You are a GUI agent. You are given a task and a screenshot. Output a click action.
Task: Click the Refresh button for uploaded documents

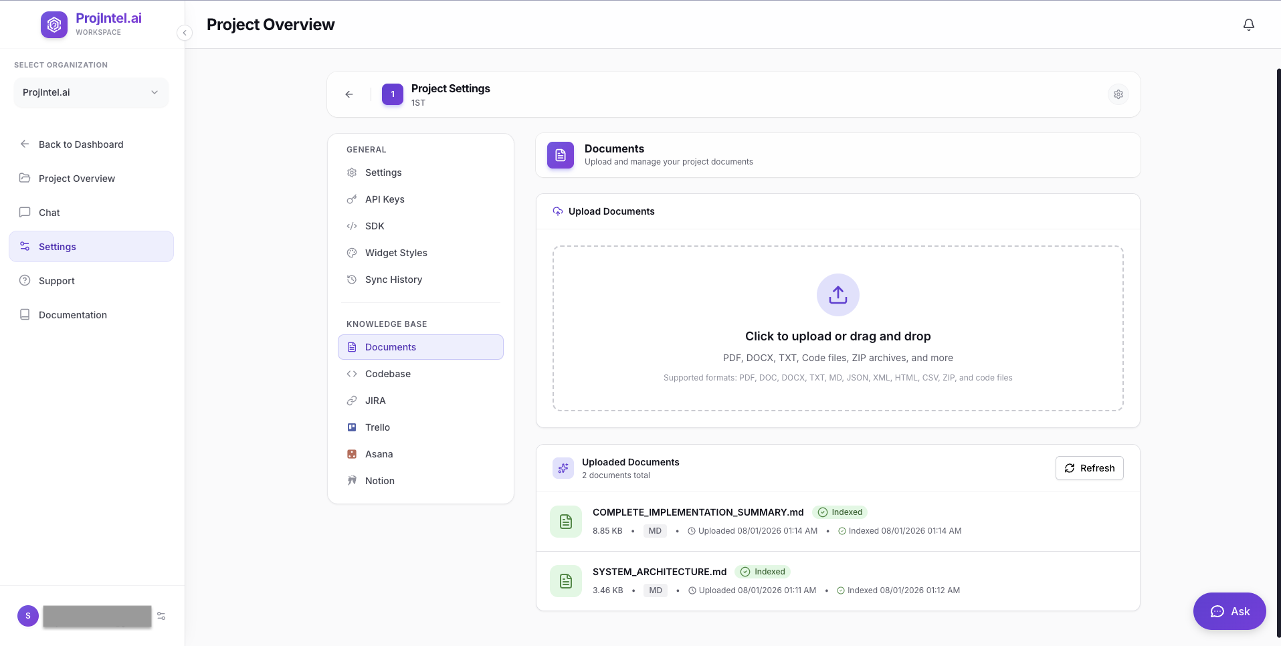(1088, 468)
